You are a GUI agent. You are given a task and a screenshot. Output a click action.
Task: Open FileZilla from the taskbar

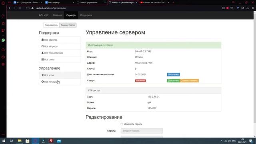[51, 141]
